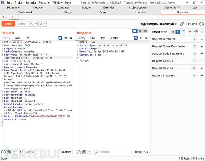Go to next response search match
The height and width of the screenshot is (161, 205).
pos(96,152)
